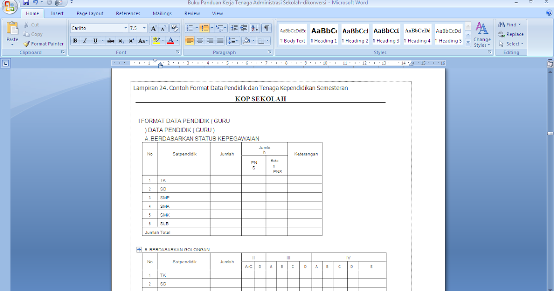The height and width of the screenshot is (291, 554).
Task: Click the Grow Font icon
Action: click(x=154, y=28)
